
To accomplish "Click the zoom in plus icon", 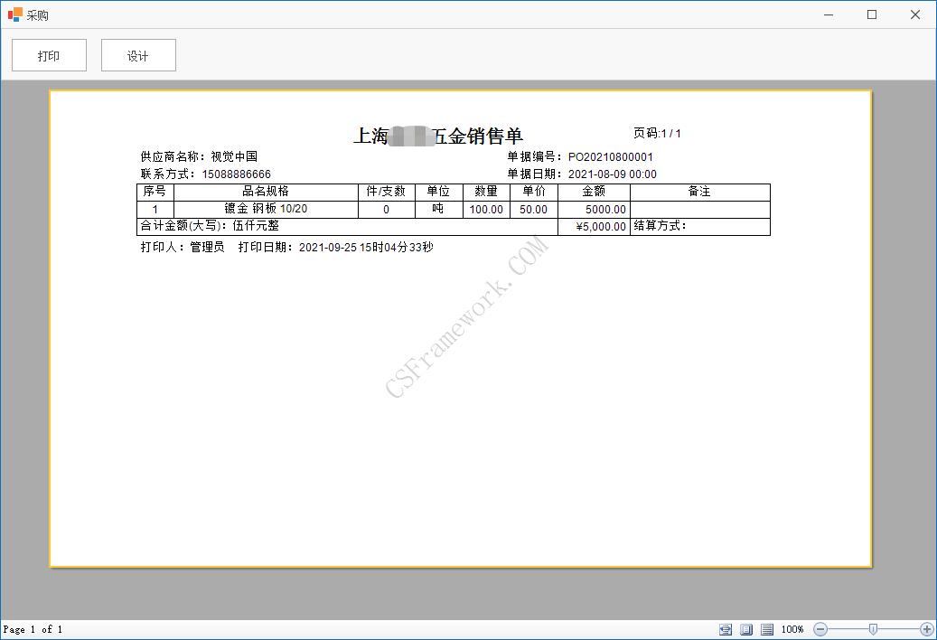I will (926, 628).
